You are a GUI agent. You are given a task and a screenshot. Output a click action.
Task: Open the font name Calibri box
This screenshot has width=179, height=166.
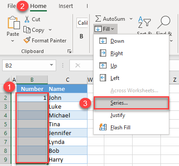[82, 23]
